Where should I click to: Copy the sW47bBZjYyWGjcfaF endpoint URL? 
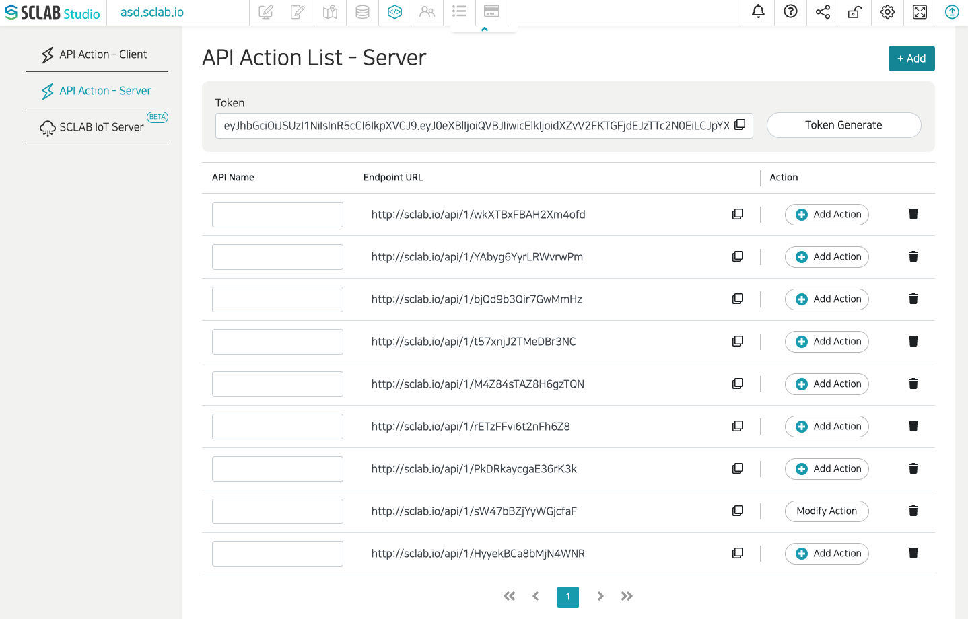(738, 511)
